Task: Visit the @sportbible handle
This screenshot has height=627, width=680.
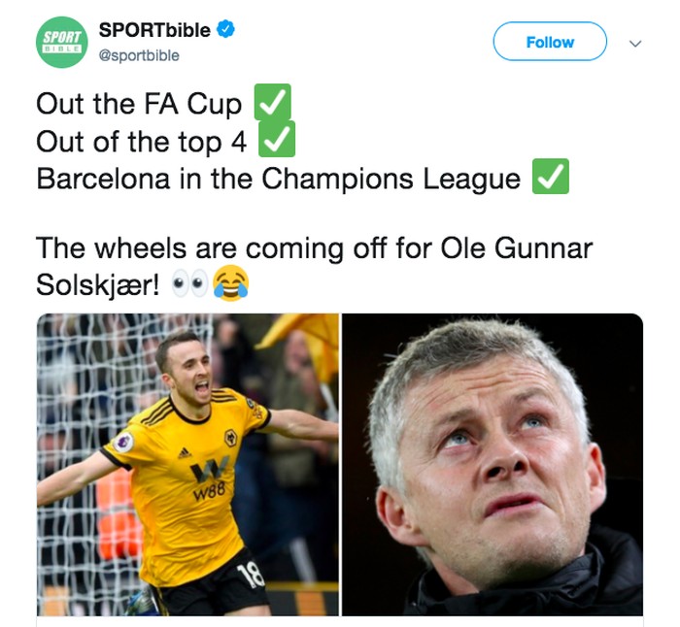Action: (x=140, y=55)
